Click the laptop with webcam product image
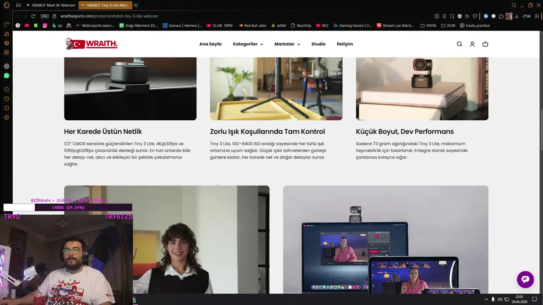 386,239
